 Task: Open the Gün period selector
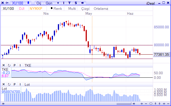[x=49, y=3]
